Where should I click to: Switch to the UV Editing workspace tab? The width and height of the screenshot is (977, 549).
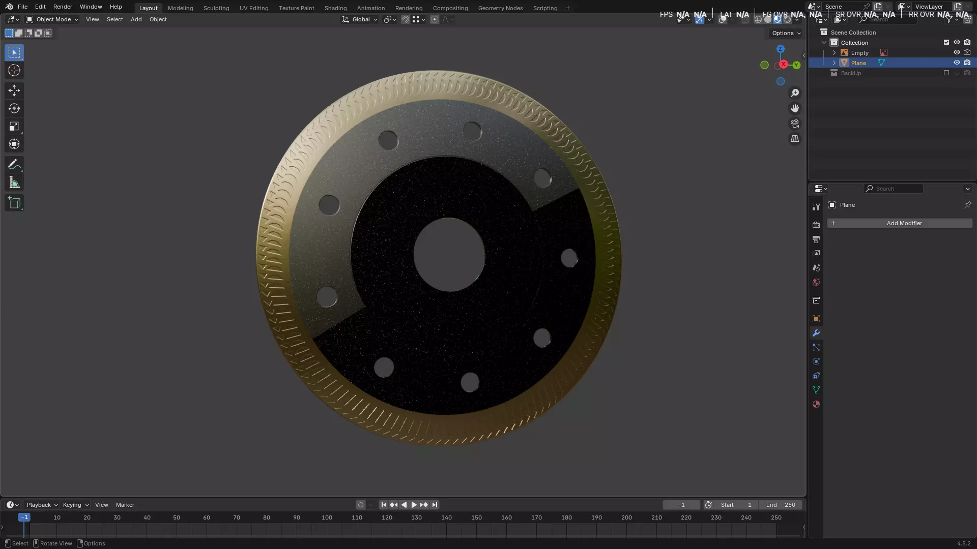tap(254, 8)
